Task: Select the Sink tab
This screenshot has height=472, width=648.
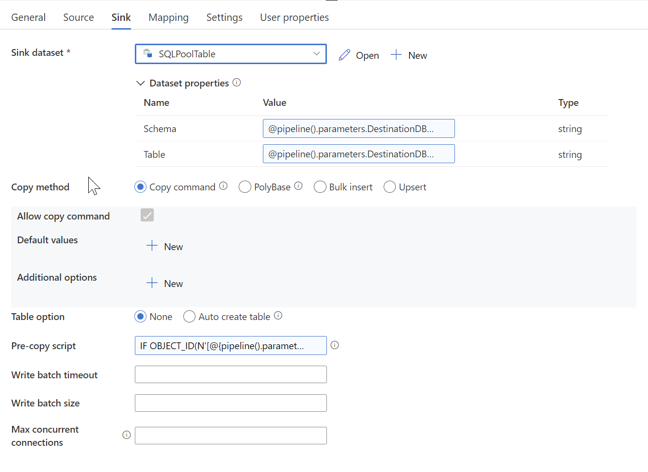Action: tap(121, 17)
